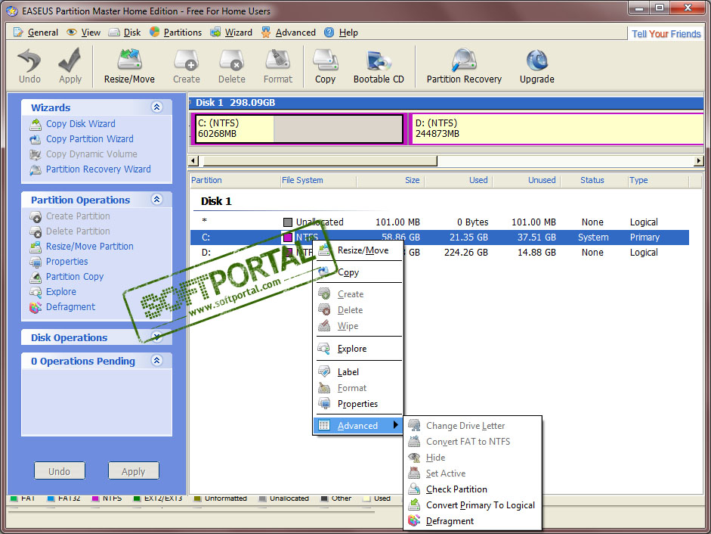Open the General menu

click(36, 33)
